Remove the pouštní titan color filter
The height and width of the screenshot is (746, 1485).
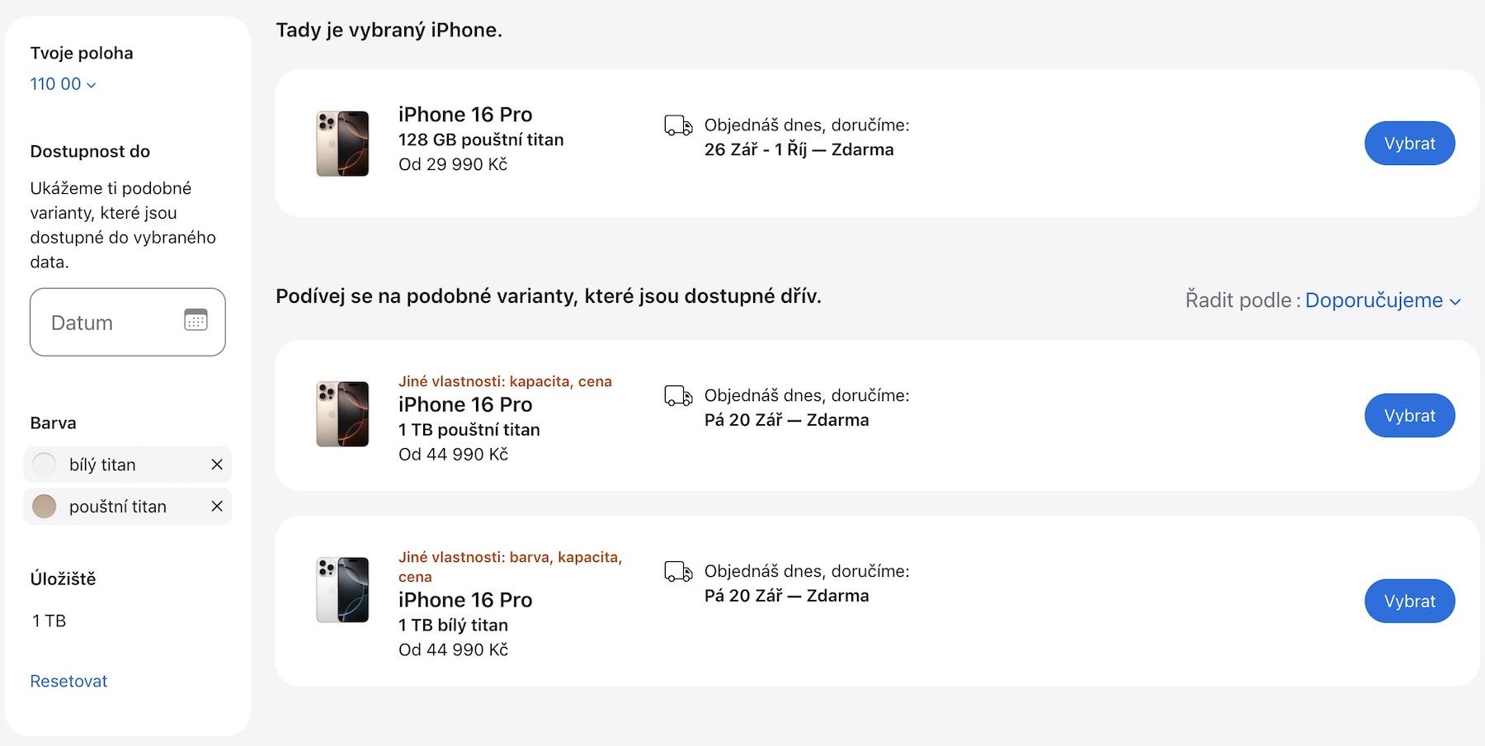click(217, 507)
